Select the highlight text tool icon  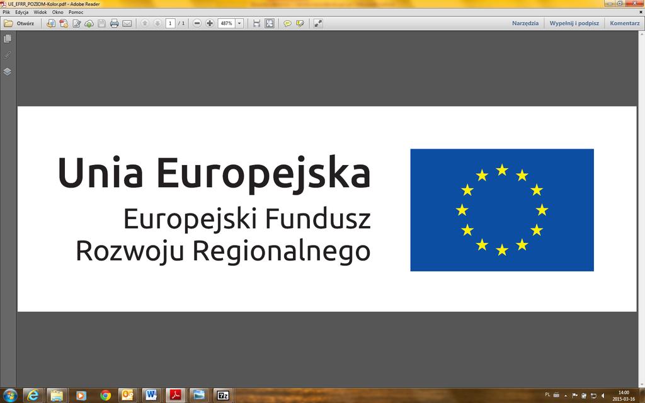[300, 23]
